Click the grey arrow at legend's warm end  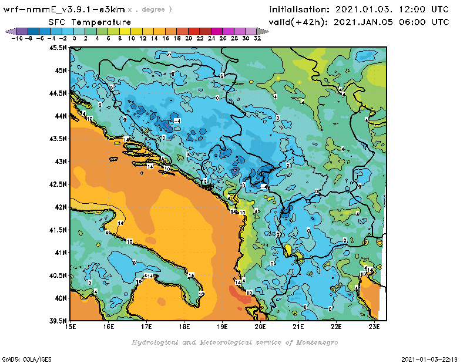click(263, 31)
